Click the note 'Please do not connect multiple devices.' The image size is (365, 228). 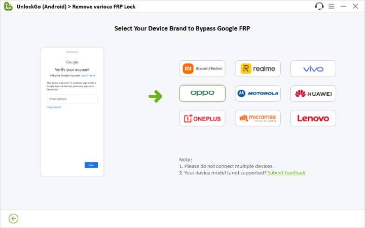pyautogui.click(x=229, y=166)
